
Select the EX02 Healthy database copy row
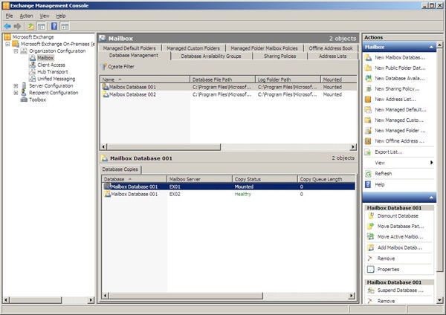tap(228, 194)
